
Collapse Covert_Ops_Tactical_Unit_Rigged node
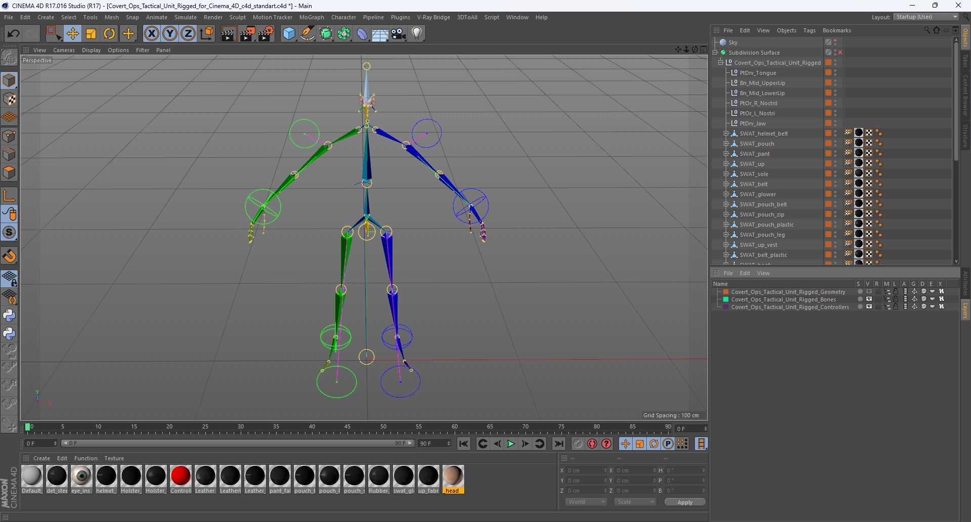(x=721, y=63)
